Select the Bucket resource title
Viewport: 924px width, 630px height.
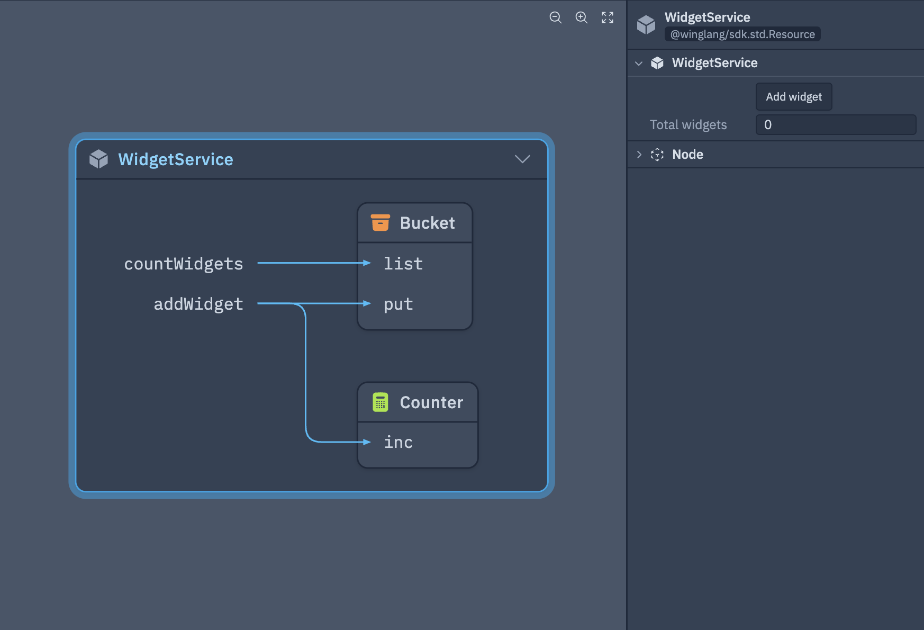point(427,223)
